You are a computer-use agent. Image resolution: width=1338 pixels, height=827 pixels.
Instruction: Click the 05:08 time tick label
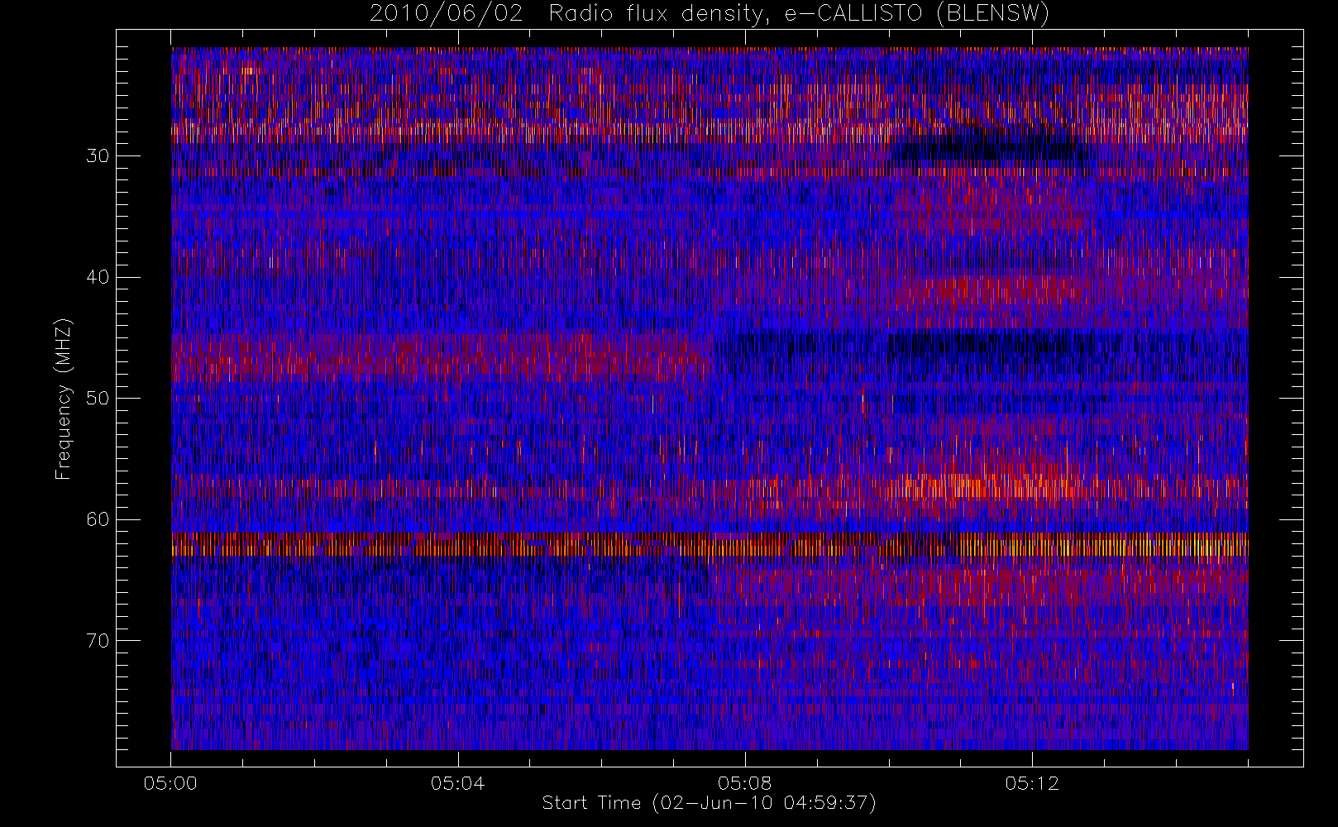(745, 783)
